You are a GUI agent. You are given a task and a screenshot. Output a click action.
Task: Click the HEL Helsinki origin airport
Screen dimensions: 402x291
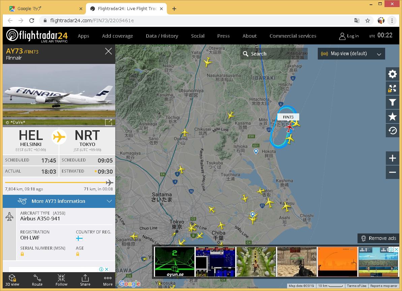coord(31,140)
